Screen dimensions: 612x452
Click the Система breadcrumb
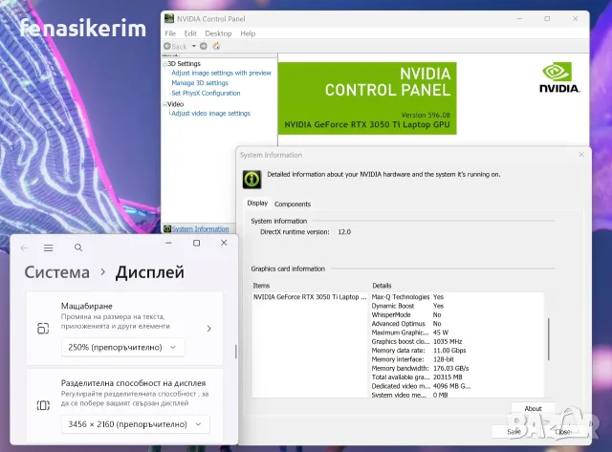point(57,272)
